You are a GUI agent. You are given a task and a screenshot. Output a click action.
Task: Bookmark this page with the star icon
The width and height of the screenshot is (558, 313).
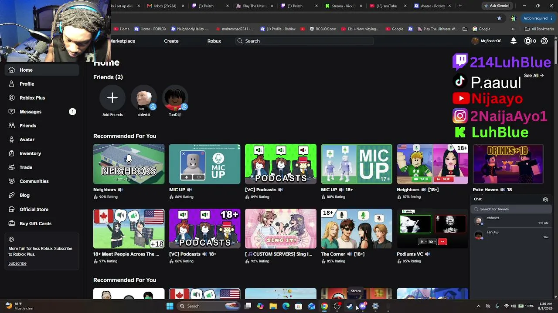[499, 18]
